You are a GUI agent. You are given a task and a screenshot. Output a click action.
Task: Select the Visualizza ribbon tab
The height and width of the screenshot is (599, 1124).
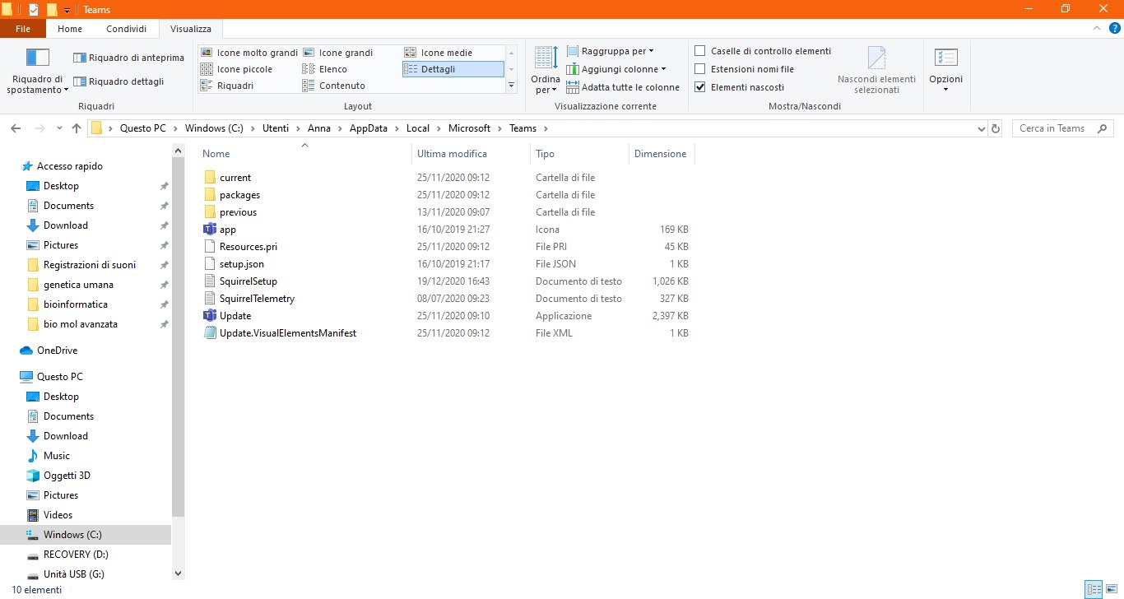[191, 29]
